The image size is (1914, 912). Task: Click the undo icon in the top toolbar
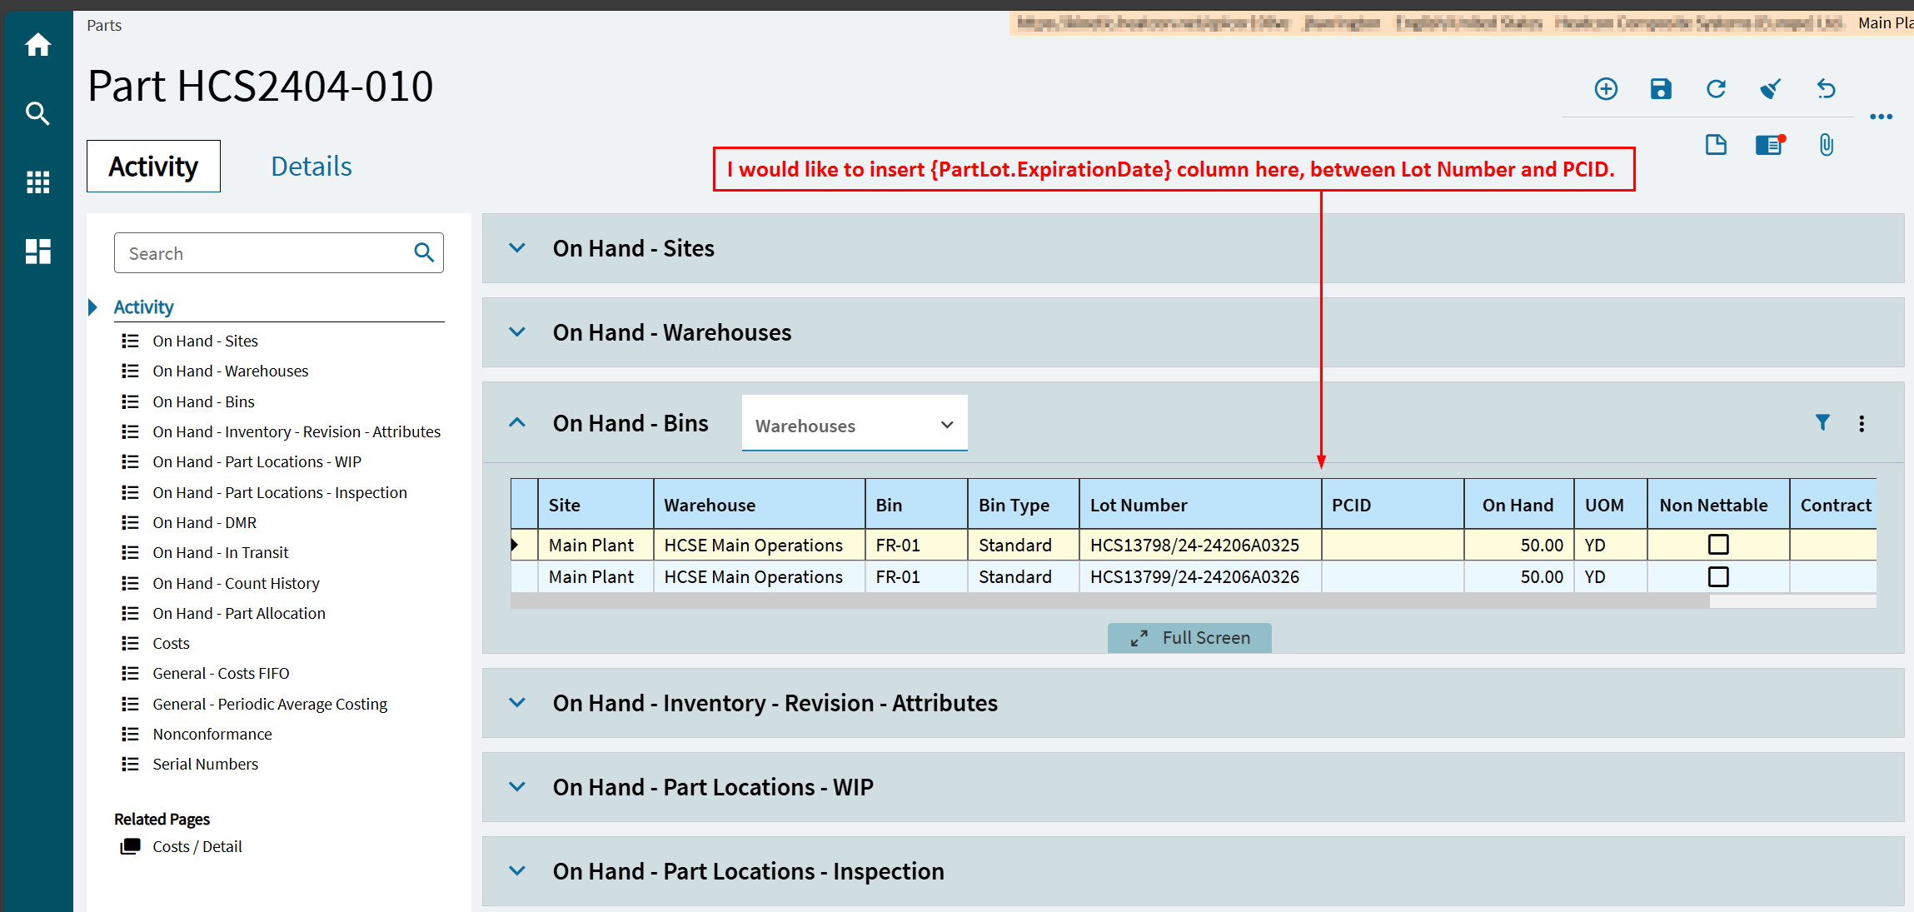coord(1826,88)
